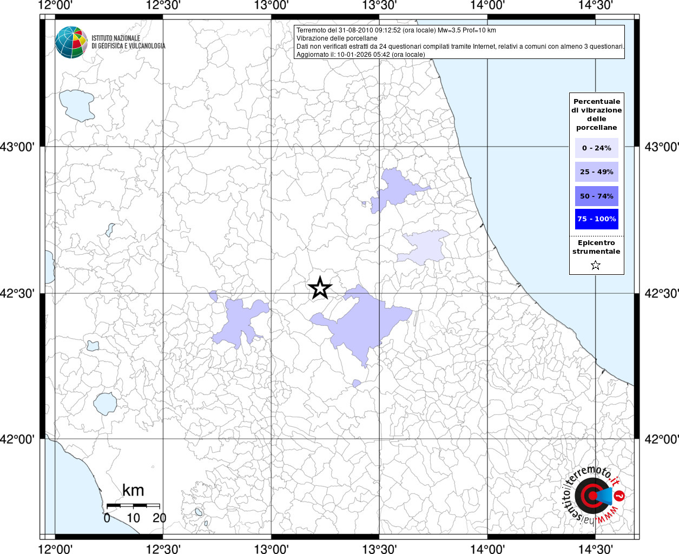This screenshot has width=679, height=554.
Task: Click the legend title 'Percentuale di vibrazione delle porcellane'
Action: [597, 115]
